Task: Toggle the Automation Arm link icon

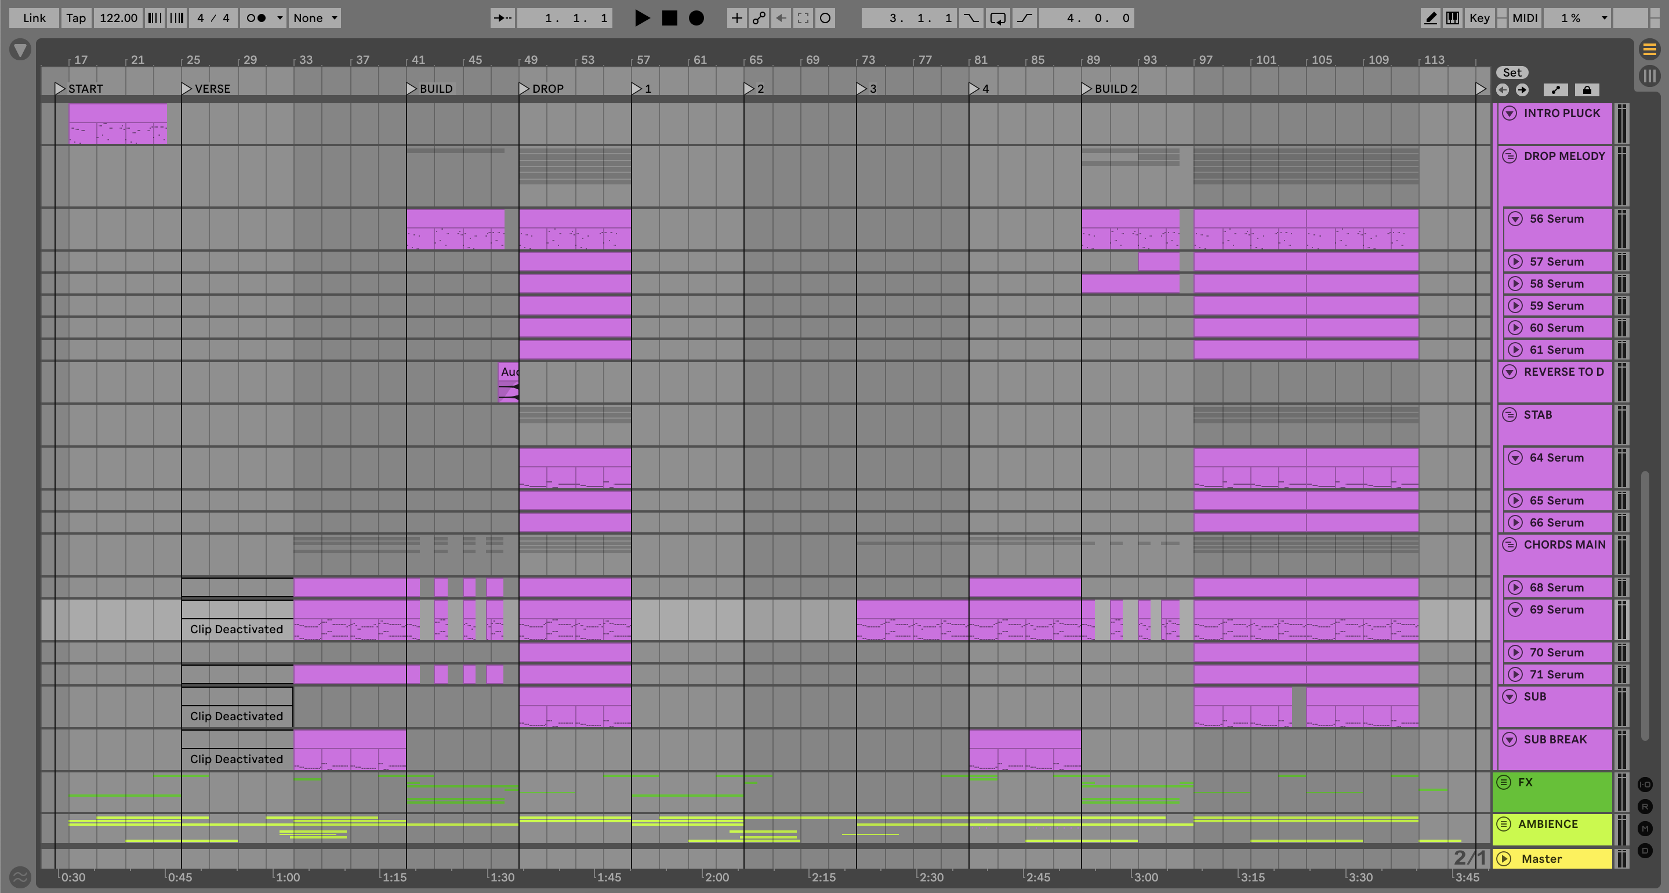Action: (x=759, y=18)
